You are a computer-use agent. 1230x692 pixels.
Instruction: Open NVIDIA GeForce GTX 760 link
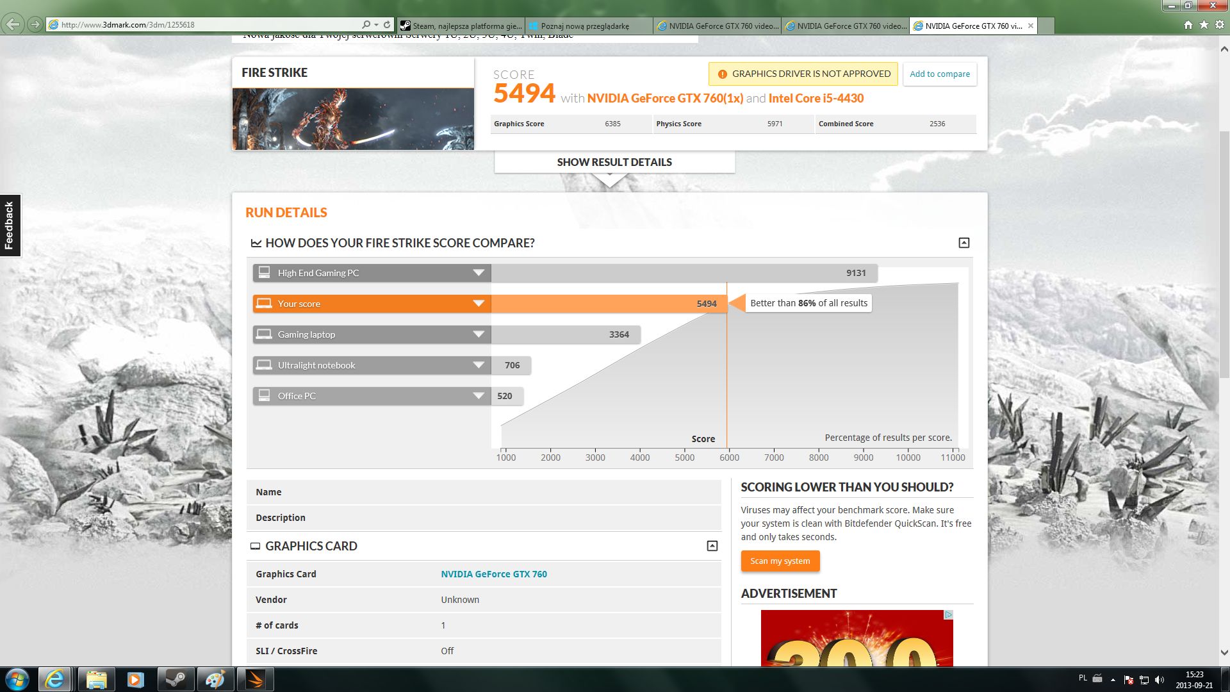point(493,574)
